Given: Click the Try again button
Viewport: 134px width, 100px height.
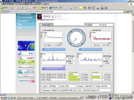Looking at the screenshot, I should (x=88, y=25).
